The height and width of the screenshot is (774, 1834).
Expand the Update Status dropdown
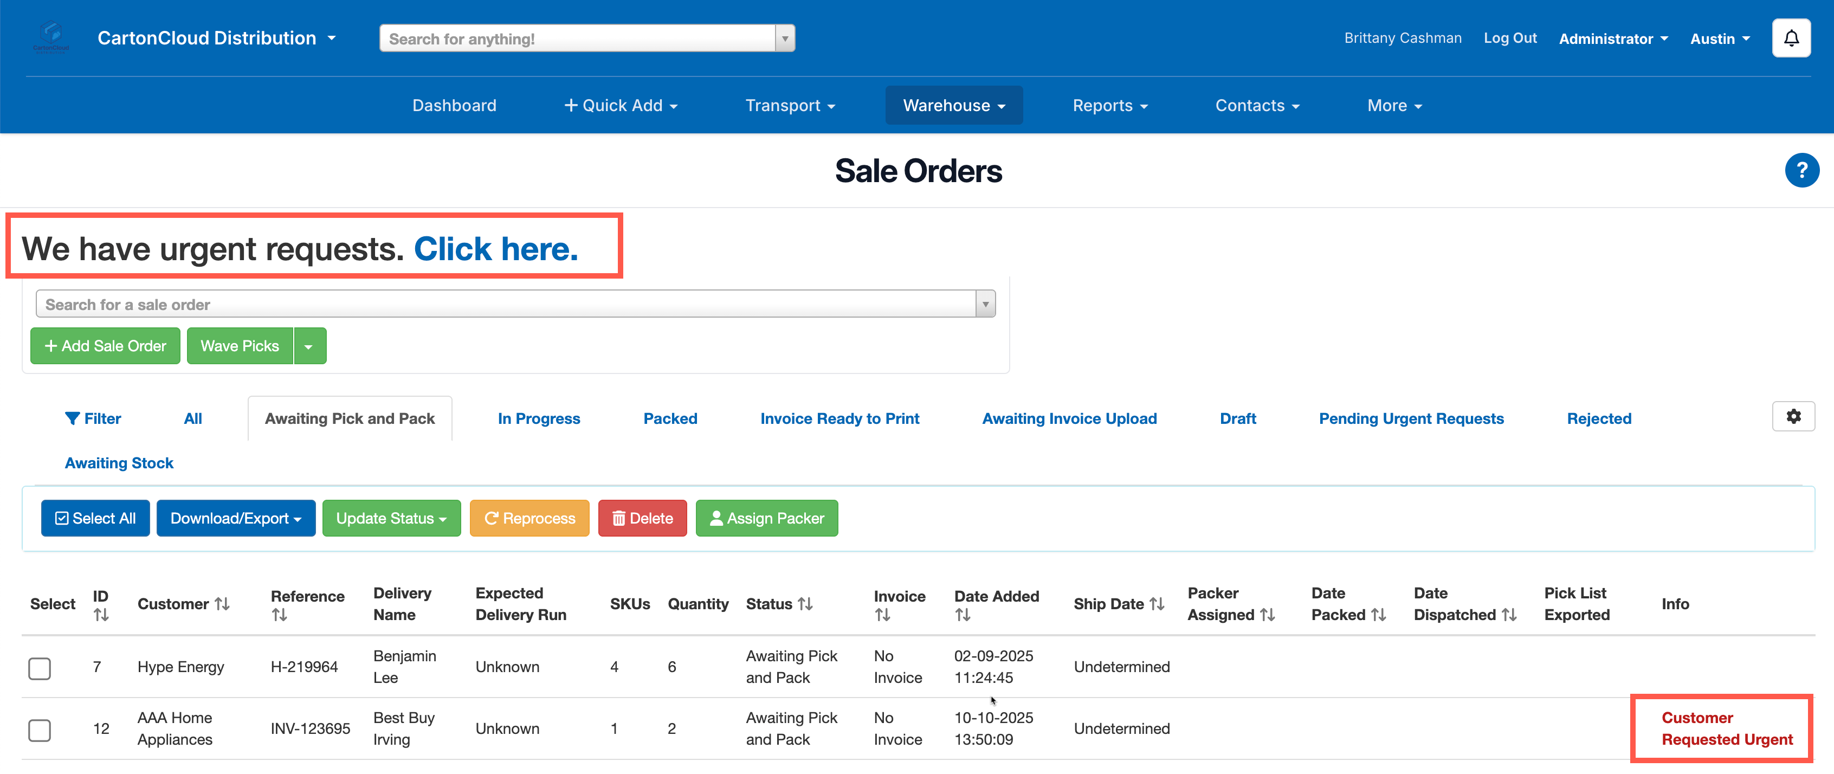coord(391,518)
